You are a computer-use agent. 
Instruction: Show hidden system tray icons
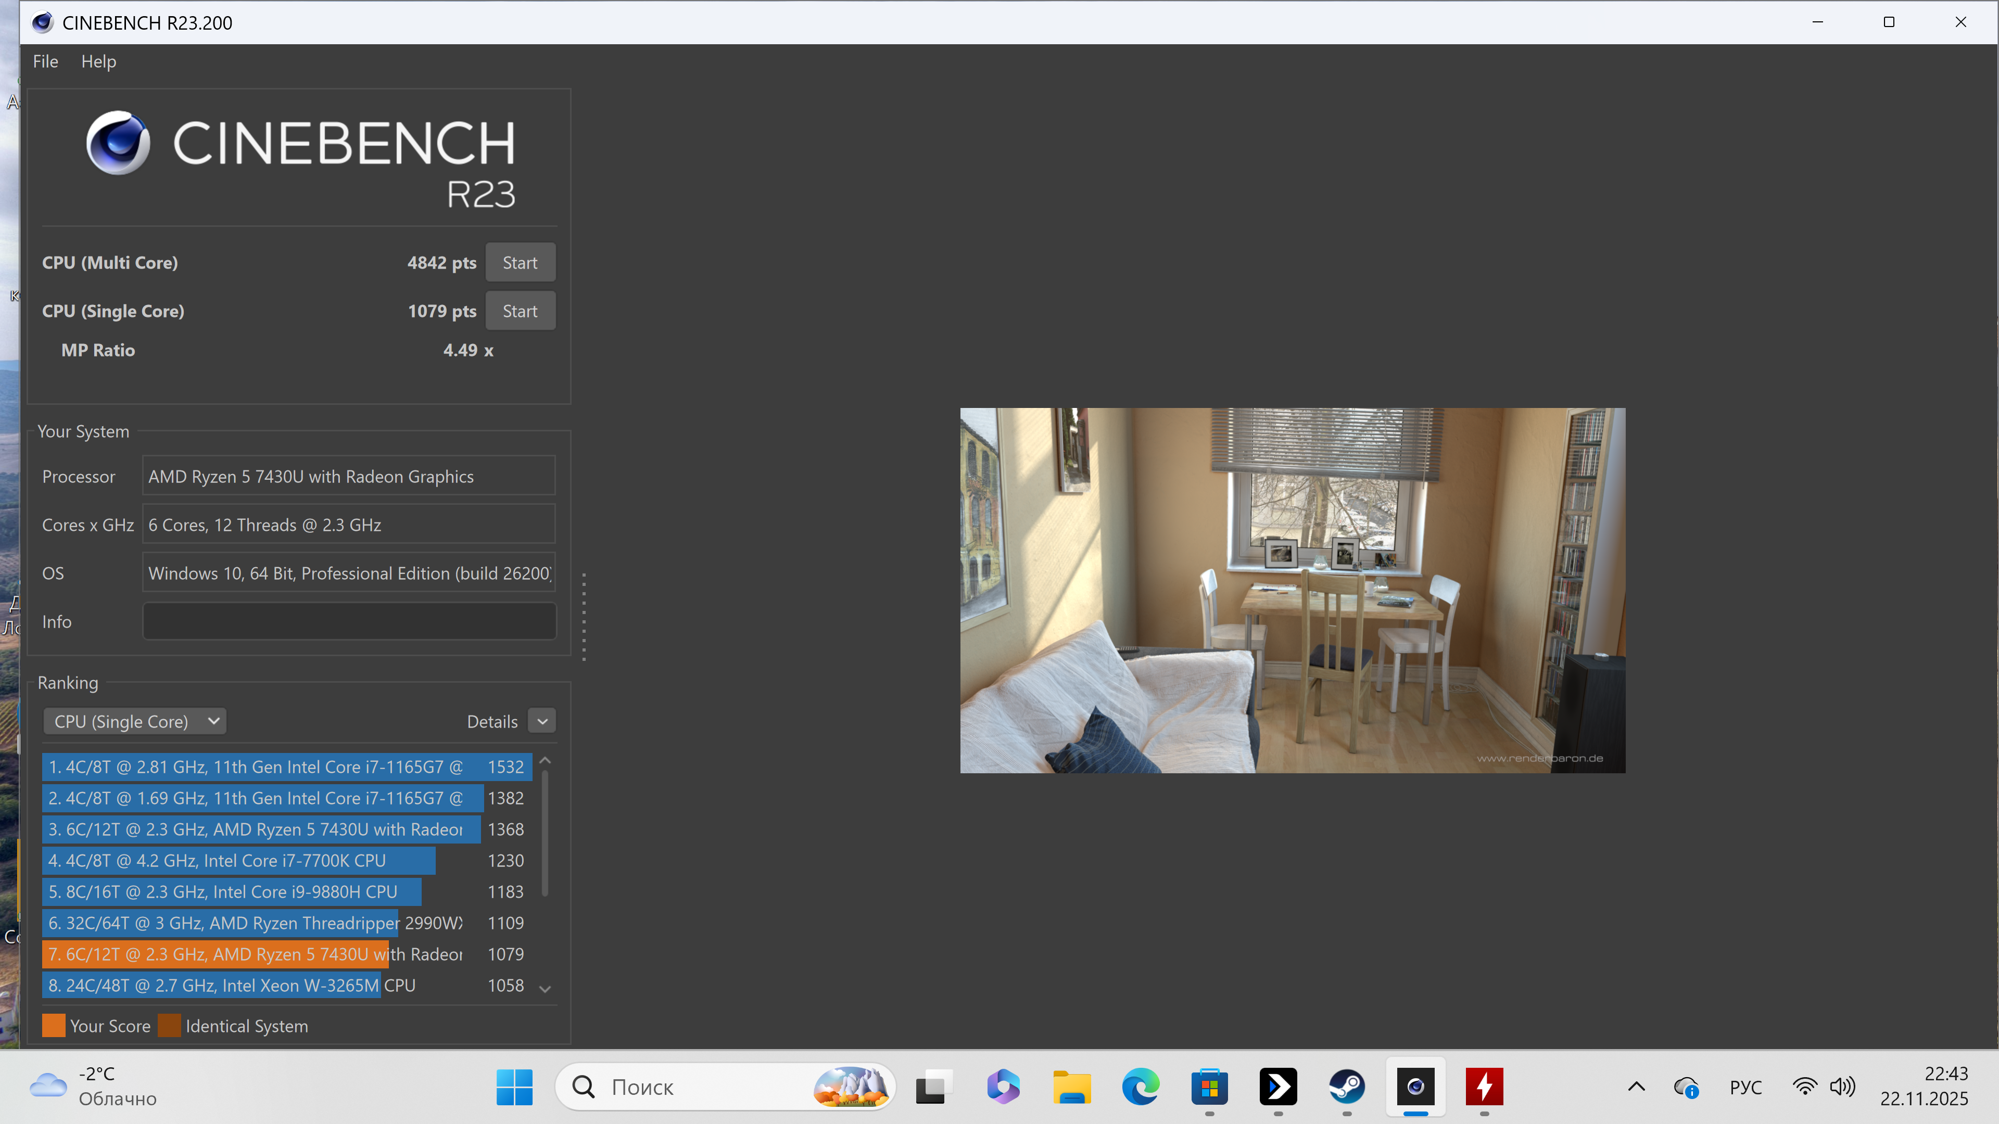1636,1087
